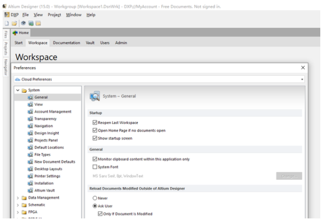Go to the Start page tab
This screenshot has height=220, width=324.
[19, 43]
